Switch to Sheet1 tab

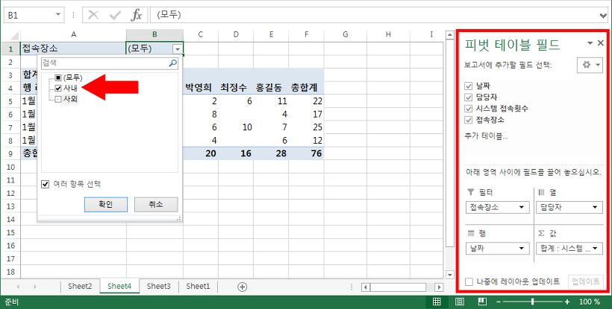click(x=198, y=287)
